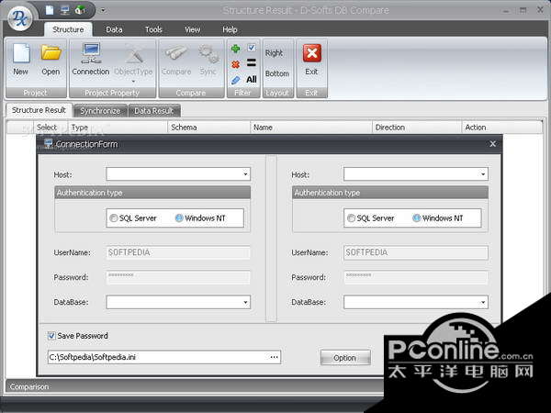Click the Option button
Image resolution: width=551 pixels, height=413 pixels.
(344, 358)
